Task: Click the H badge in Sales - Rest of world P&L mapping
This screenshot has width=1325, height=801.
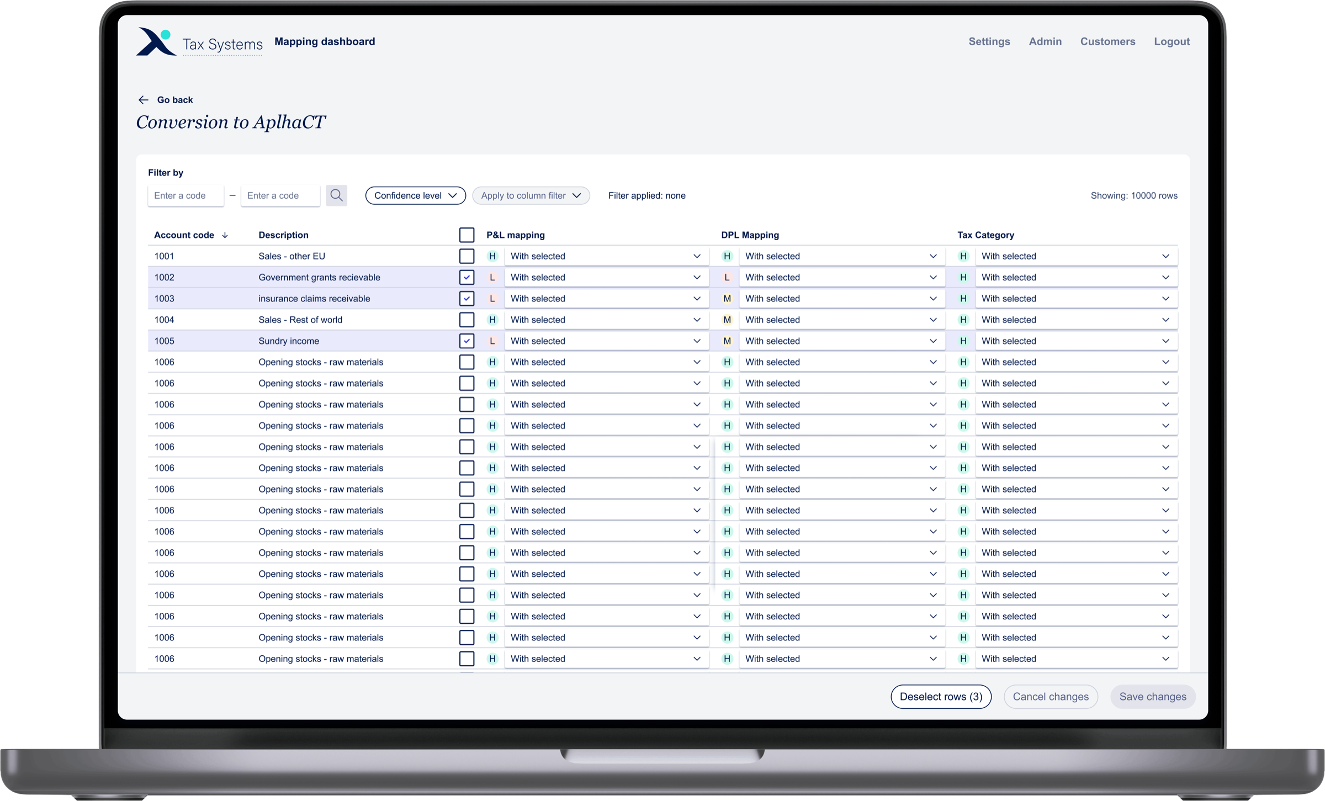Action: (x=492, y=320)
